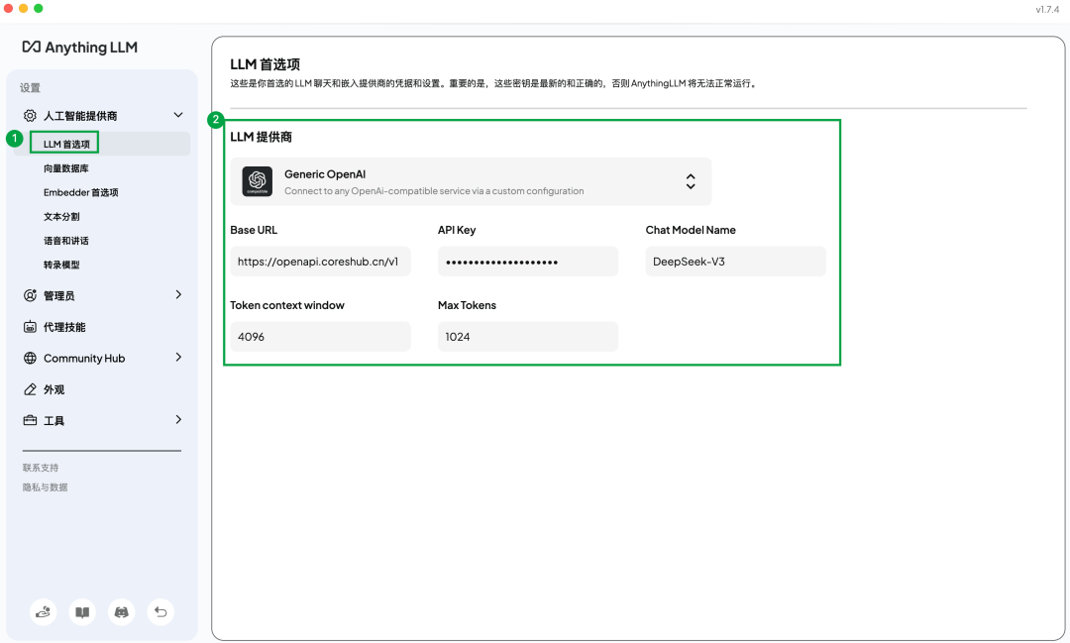Expand the 工具 section arrow
This screenshot has width=1070, height=643.
point(178,420)
